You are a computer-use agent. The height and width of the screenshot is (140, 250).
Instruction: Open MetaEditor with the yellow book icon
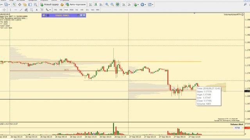pyautogui.click(x=62, y=5)
